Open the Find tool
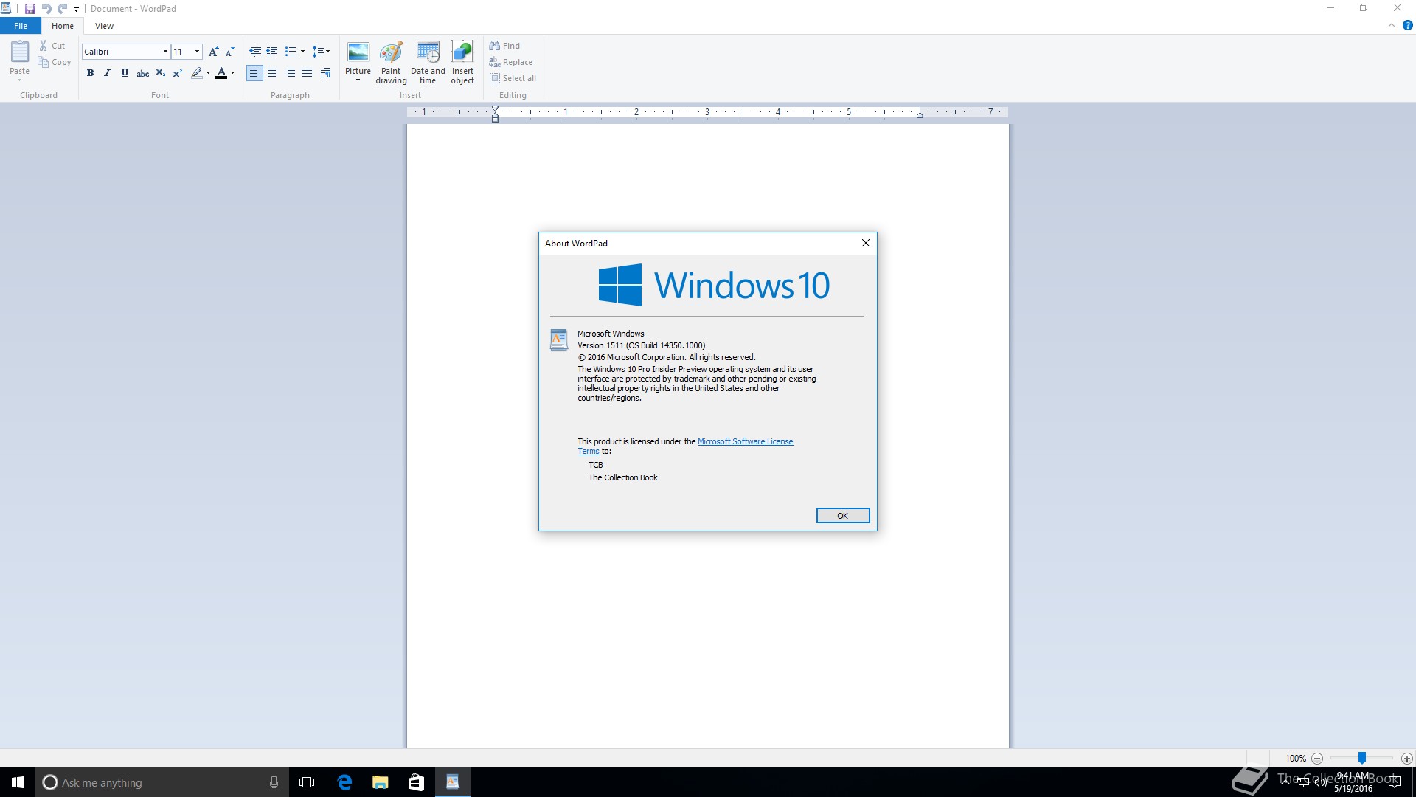Screen dimensions: 1416x797 [x=504, y=46]
